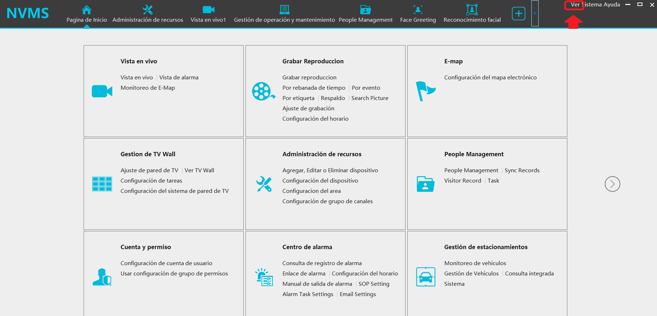Select the E-map flag icon
The width and height of the screenshot is (657, 316).
click(425, 91)
